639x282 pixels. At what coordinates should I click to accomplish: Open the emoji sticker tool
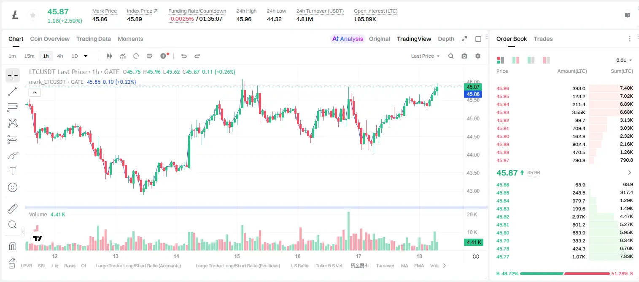[13, 187]
